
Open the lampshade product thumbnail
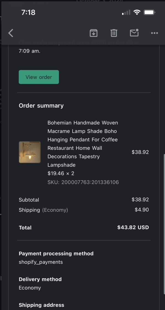point(30,152)
